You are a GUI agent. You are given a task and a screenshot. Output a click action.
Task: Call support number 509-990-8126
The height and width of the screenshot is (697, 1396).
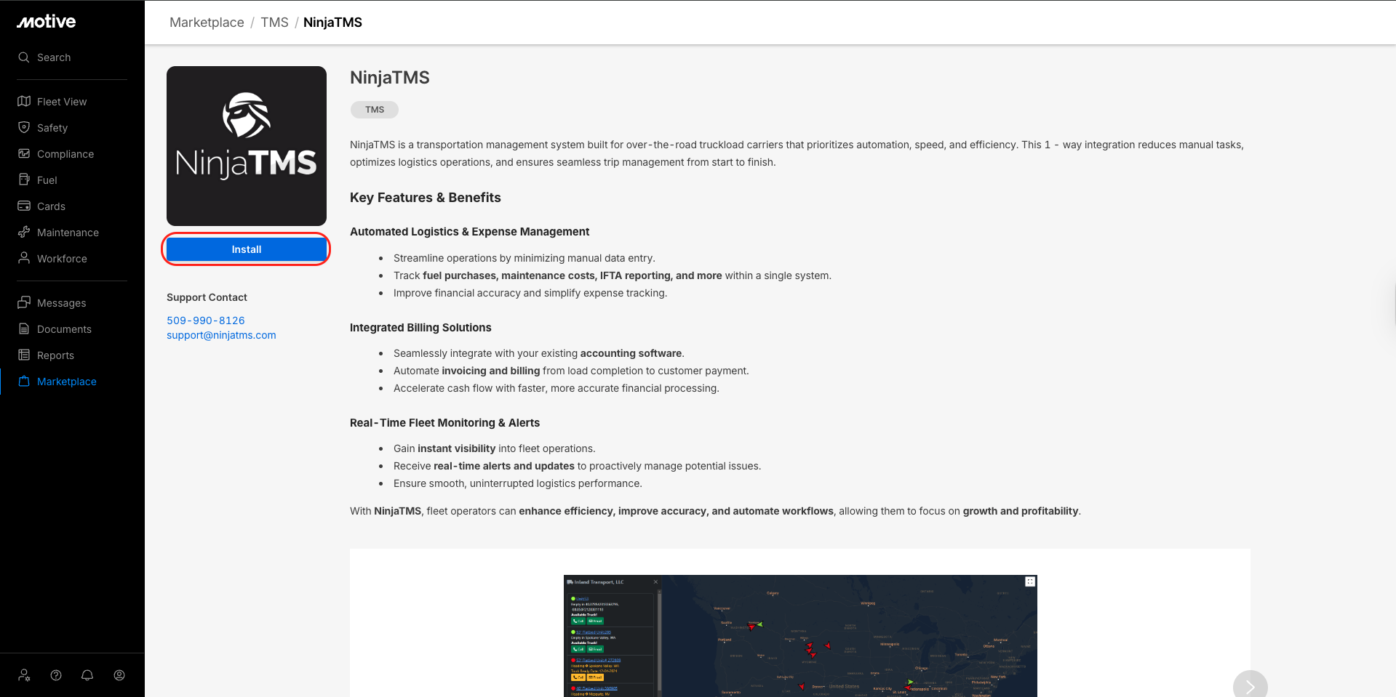(206, 321)
